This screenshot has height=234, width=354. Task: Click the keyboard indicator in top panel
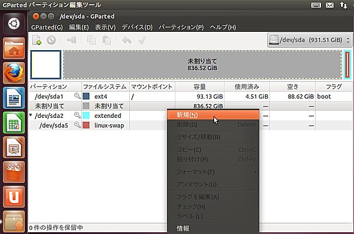tap(316, 5)
